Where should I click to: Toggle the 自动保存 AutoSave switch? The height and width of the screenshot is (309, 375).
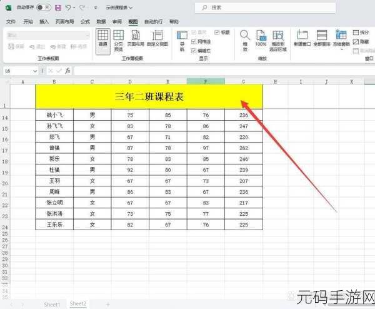tap(44, 8)
